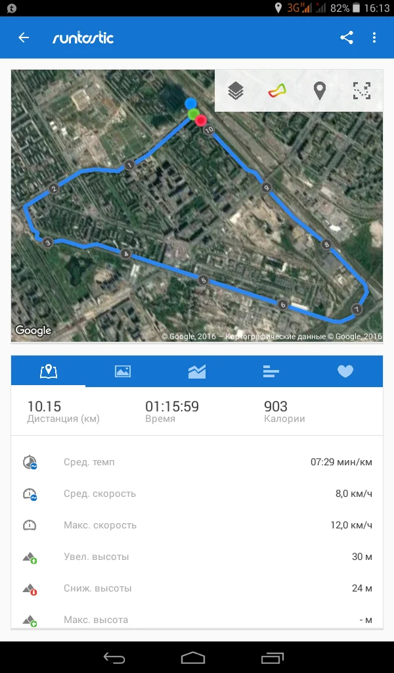Toggle the colored route trace
This screenshot has height=673, width=394.
coord(277,91)
